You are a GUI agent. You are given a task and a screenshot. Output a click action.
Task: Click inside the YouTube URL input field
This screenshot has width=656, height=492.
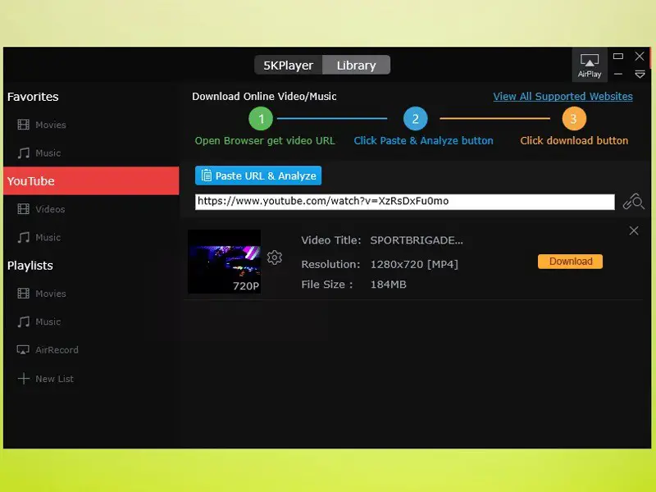point(404,202)
